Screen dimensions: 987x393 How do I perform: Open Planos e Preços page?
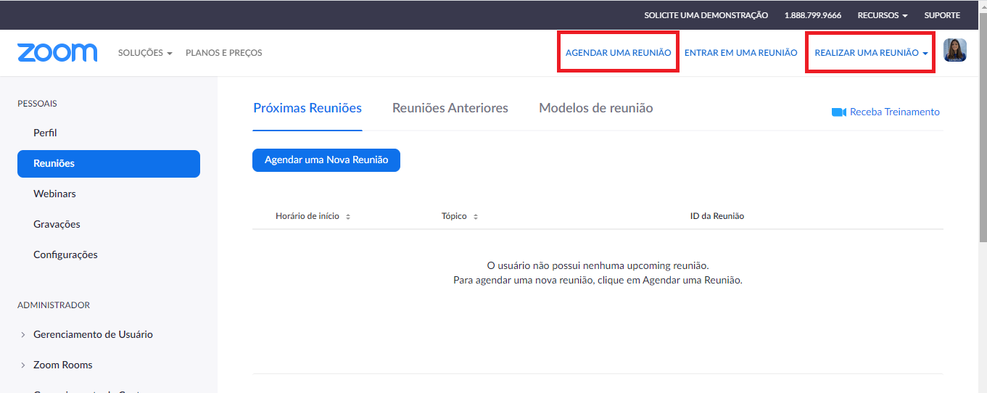pyautogui.click(x=224, y=53)
